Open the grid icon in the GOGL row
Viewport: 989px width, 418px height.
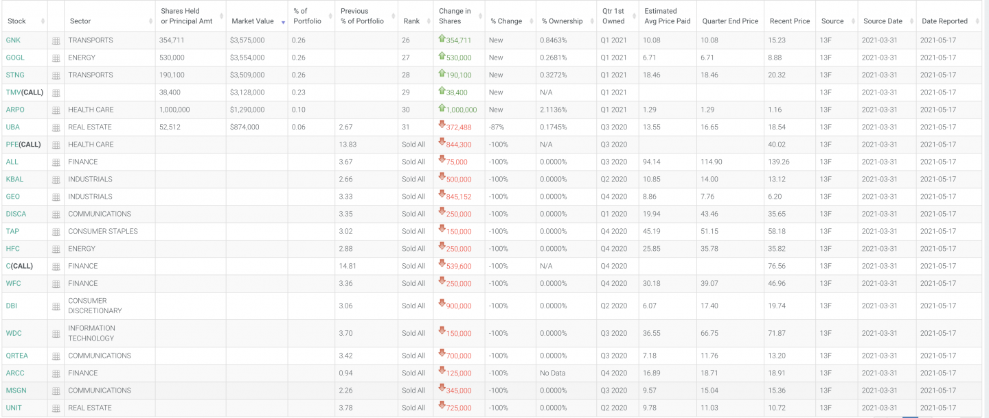pyautogui.click(x=56, y=58)
